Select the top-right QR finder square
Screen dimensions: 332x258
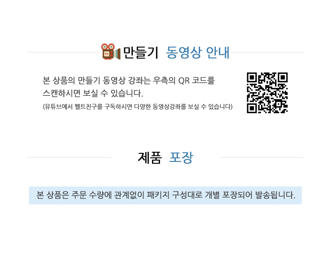(283, 77)
